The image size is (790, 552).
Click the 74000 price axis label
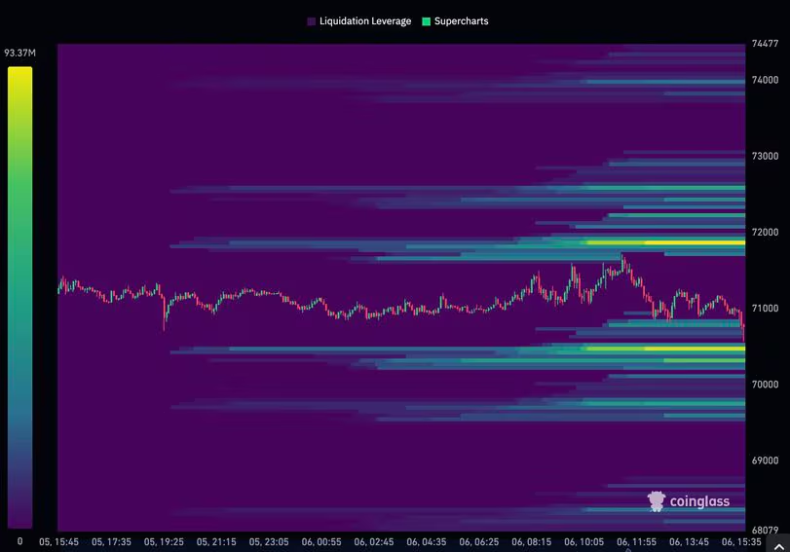[765, 80]
